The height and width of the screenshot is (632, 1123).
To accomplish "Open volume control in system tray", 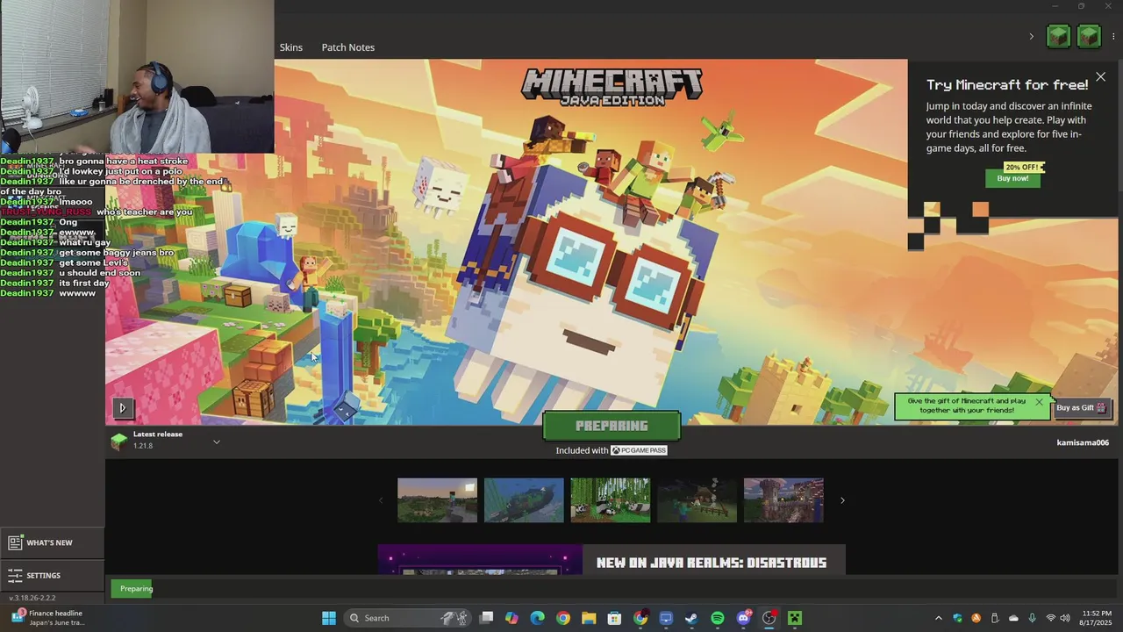I will [x=1066, y=618].
